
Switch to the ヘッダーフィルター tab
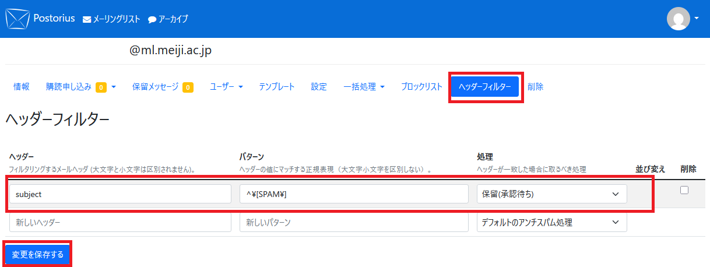coord(485,87)
